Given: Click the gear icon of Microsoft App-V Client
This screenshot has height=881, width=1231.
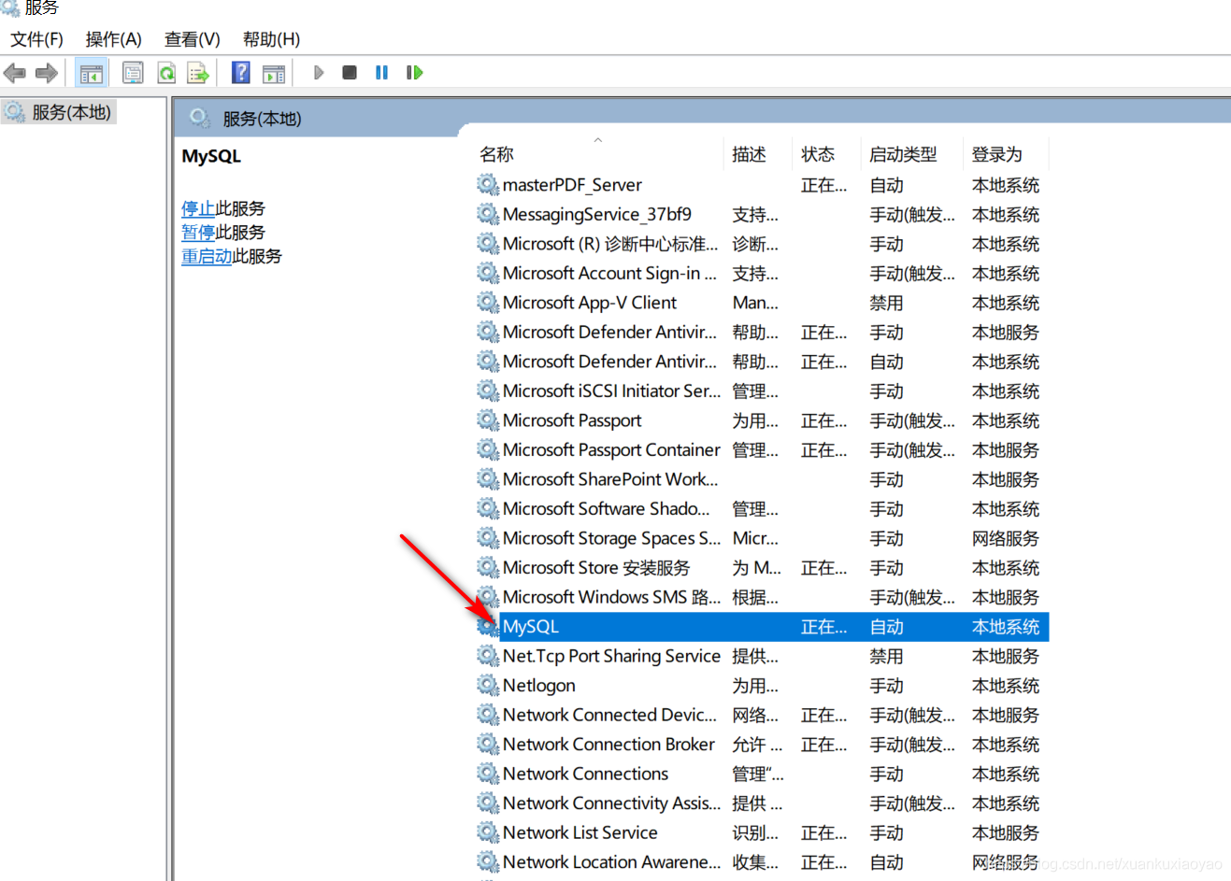Looking at the screenshot, I should [x=488, y=302].
